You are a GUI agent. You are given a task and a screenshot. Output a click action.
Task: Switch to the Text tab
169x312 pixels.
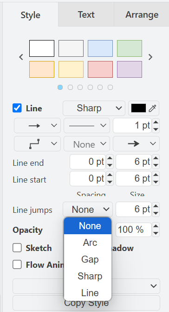[86, 15]
